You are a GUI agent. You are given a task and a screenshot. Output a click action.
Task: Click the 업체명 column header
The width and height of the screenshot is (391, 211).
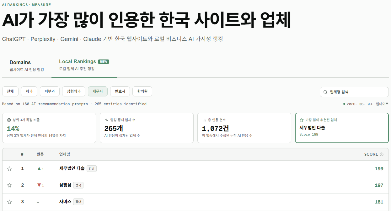click(x=65, y=154)
